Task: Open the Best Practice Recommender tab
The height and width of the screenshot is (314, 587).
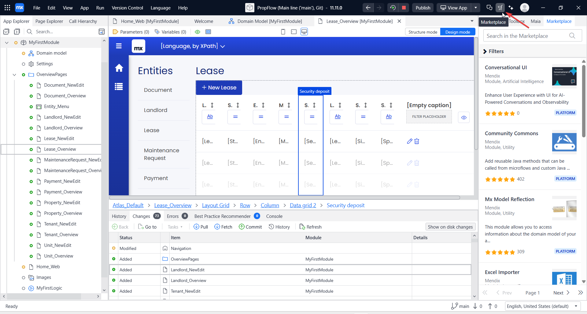Action: click(227, 216)
